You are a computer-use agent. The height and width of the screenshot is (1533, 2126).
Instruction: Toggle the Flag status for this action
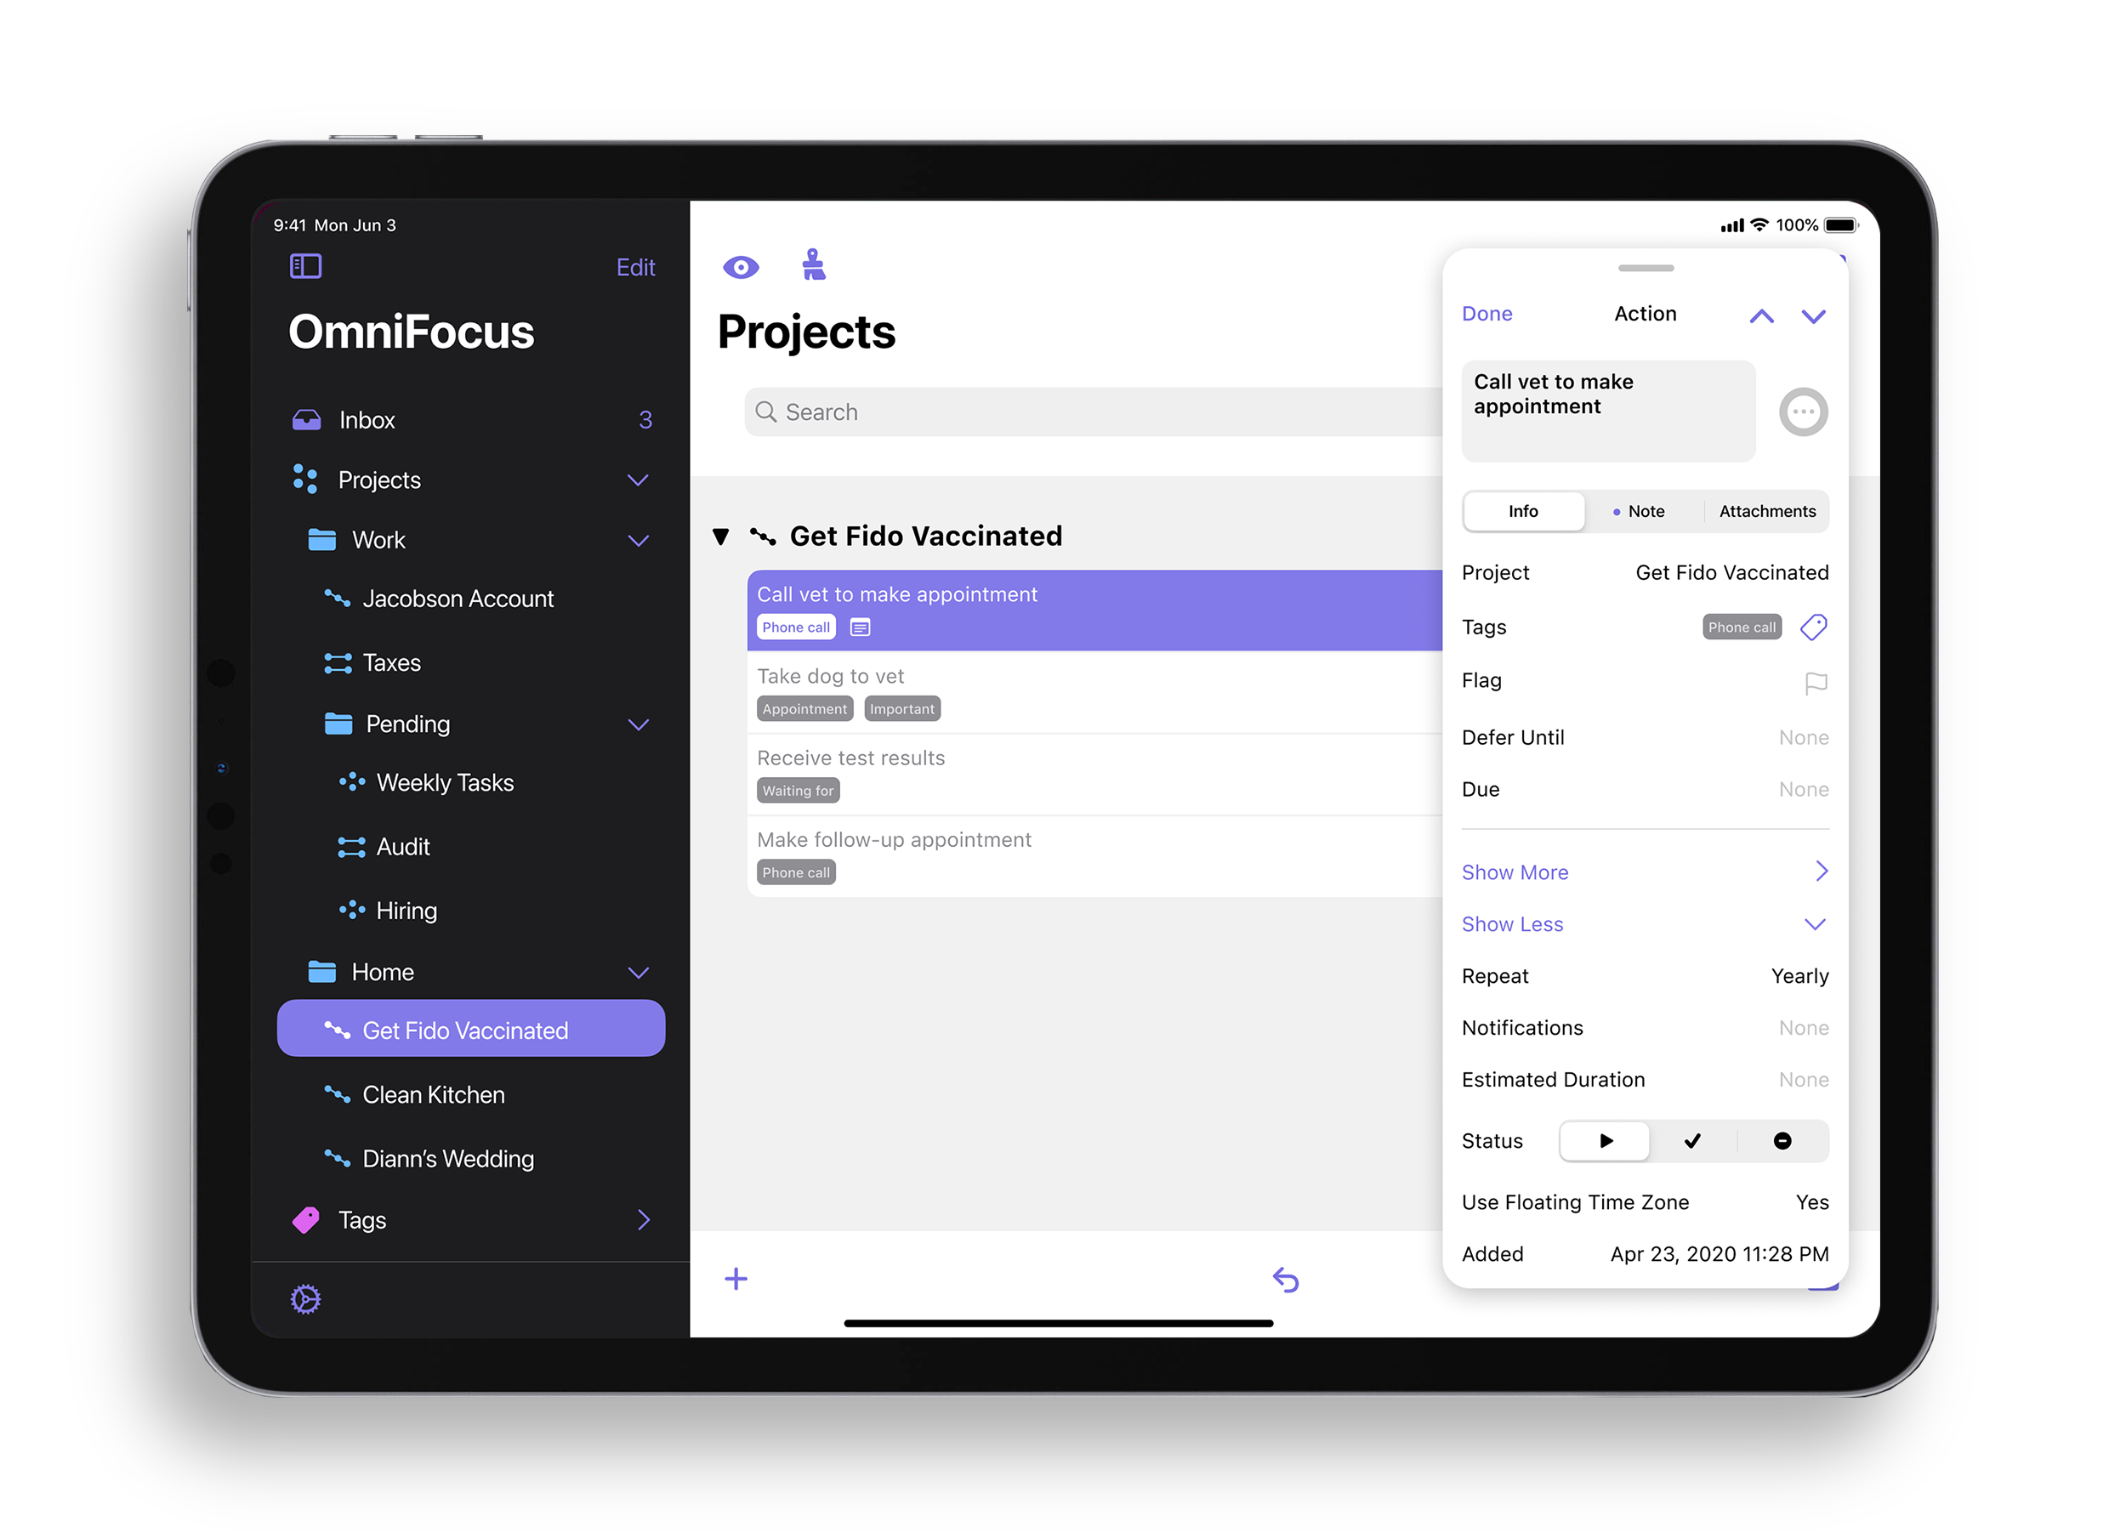[x=1814, y=682]
